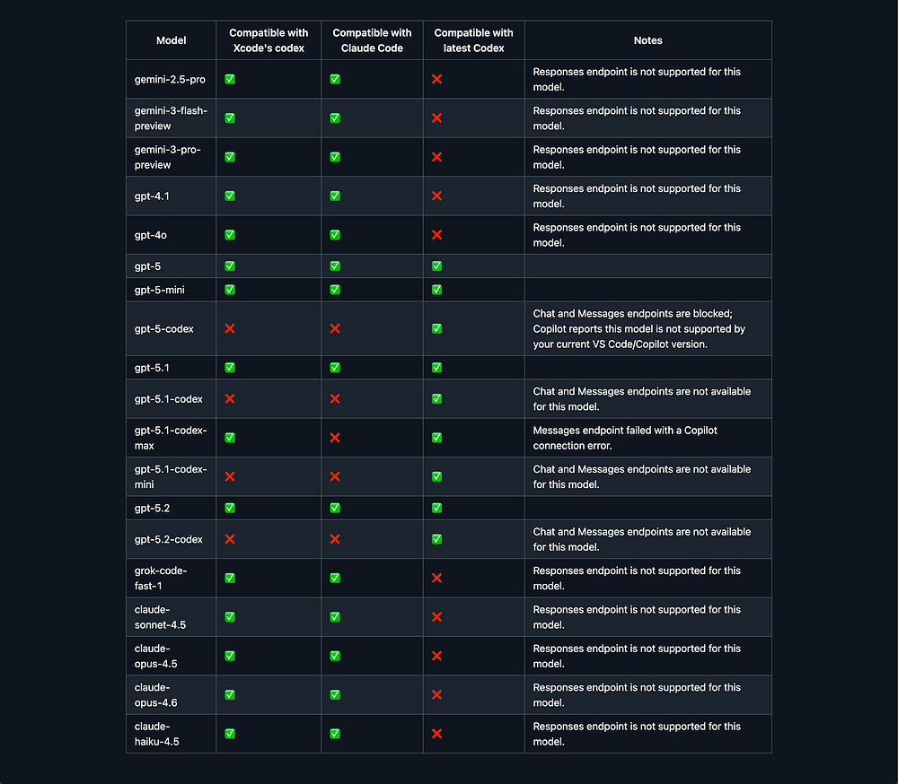Screen dimensions: 898x784
Task: Click the red X for gpt-4.1 latest Codex
Action: point(436,196)
